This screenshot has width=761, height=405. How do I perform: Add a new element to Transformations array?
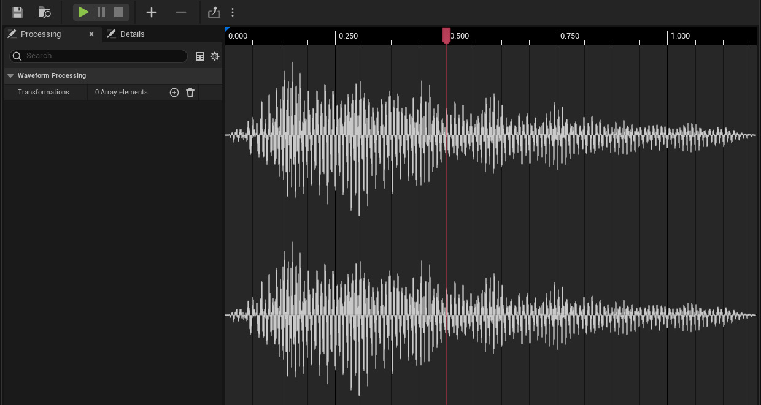point(174,92)
